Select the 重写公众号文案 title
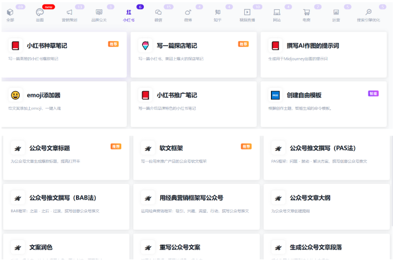Screen dimensions: 394x261 (x=180, y=248)
